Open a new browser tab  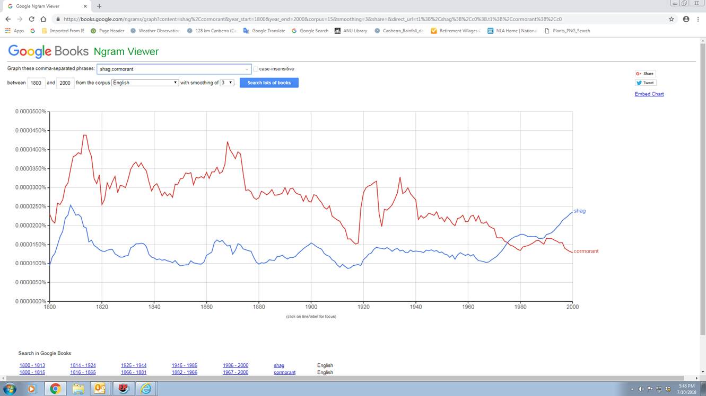pos(99,6)
